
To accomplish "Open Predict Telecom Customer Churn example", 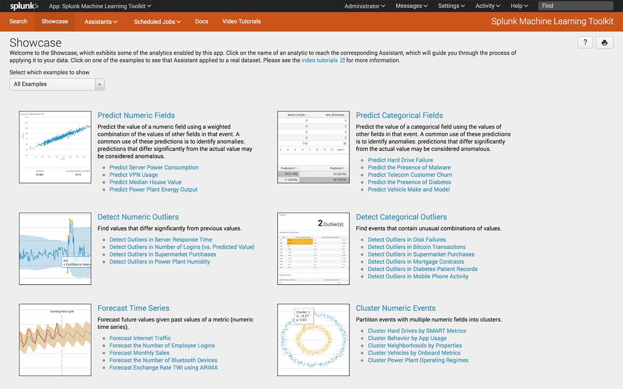I will coord(410,175).
